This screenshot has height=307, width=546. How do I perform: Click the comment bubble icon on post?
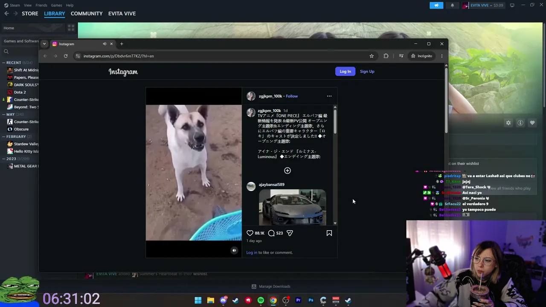(x=271, y=233)
